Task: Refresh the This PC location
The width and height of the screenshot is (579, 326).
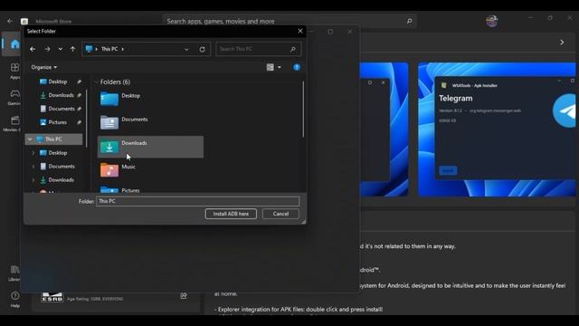Action: click(203, 49)
